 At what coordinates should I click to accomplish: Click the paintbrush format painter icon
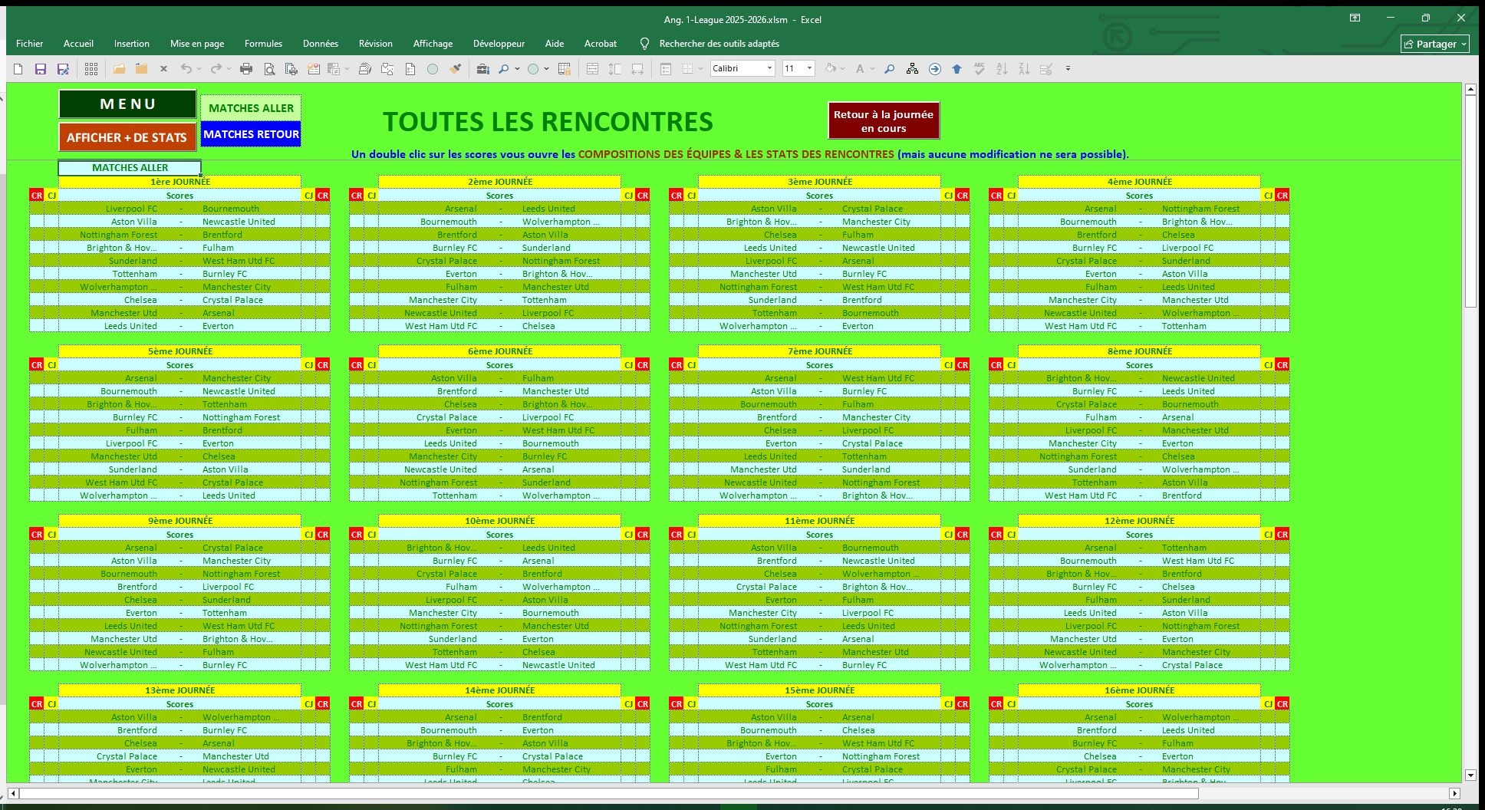point(456,69)
